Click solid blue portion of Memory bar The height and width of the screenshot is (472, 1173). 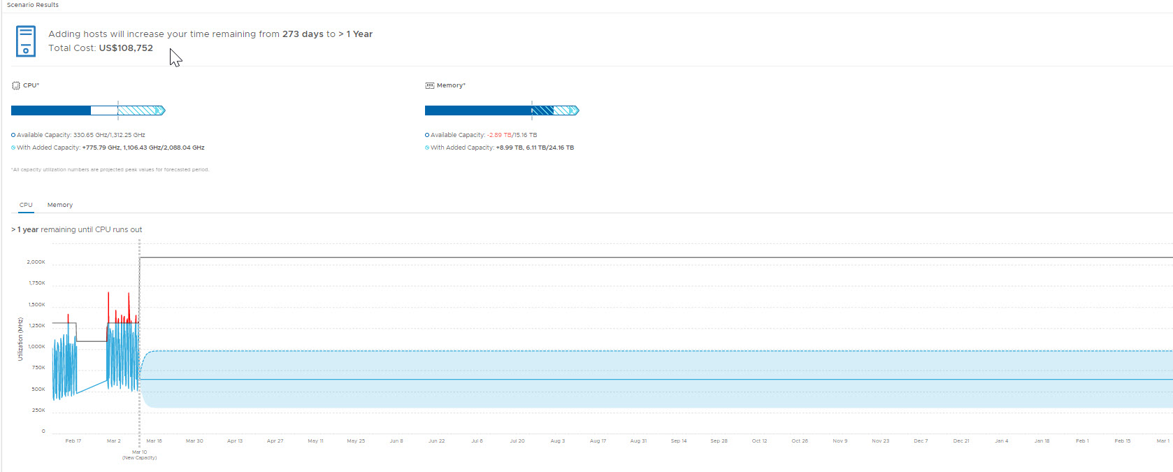[477, 110]
